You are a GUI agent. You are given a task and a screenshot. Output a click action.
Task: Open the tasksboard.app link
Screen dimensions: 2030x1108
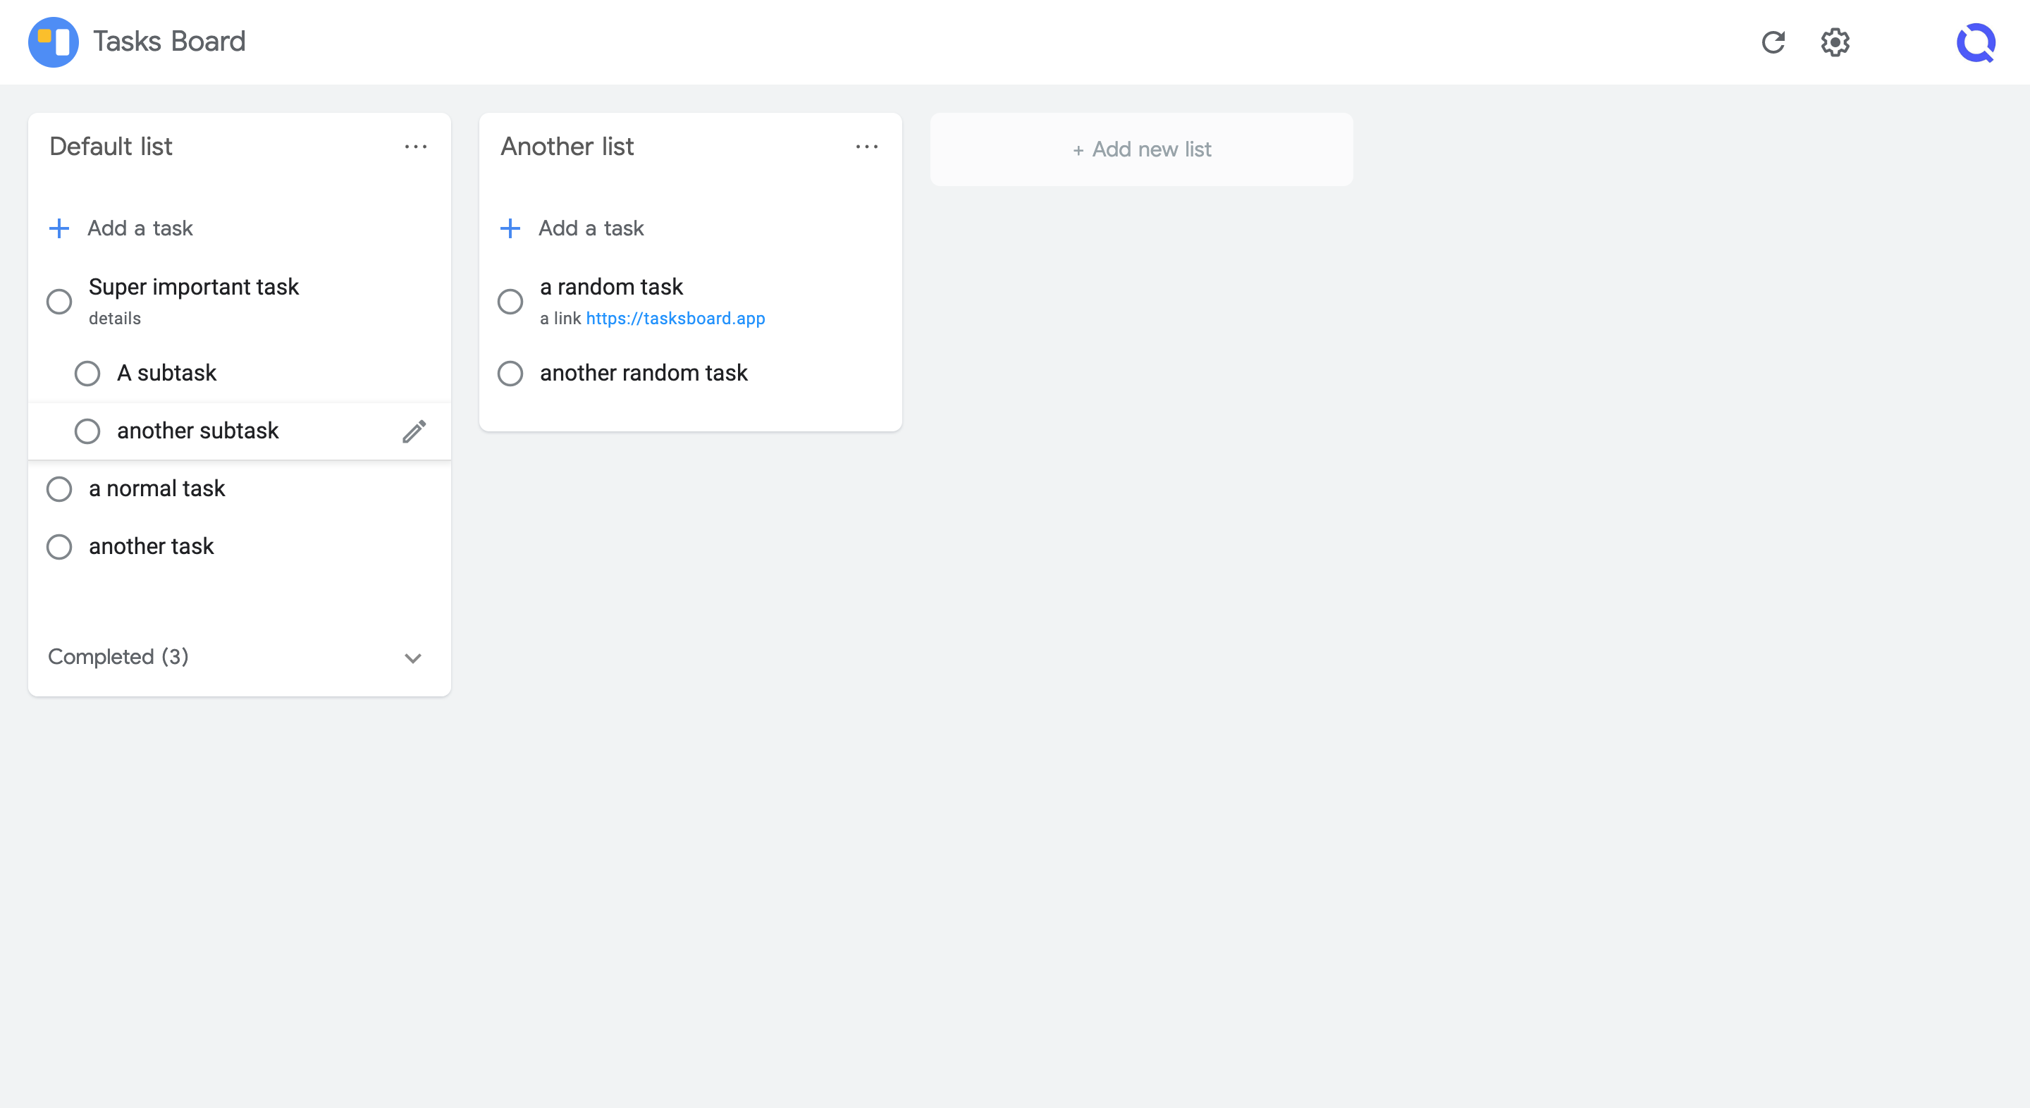[x=675, y=318]
